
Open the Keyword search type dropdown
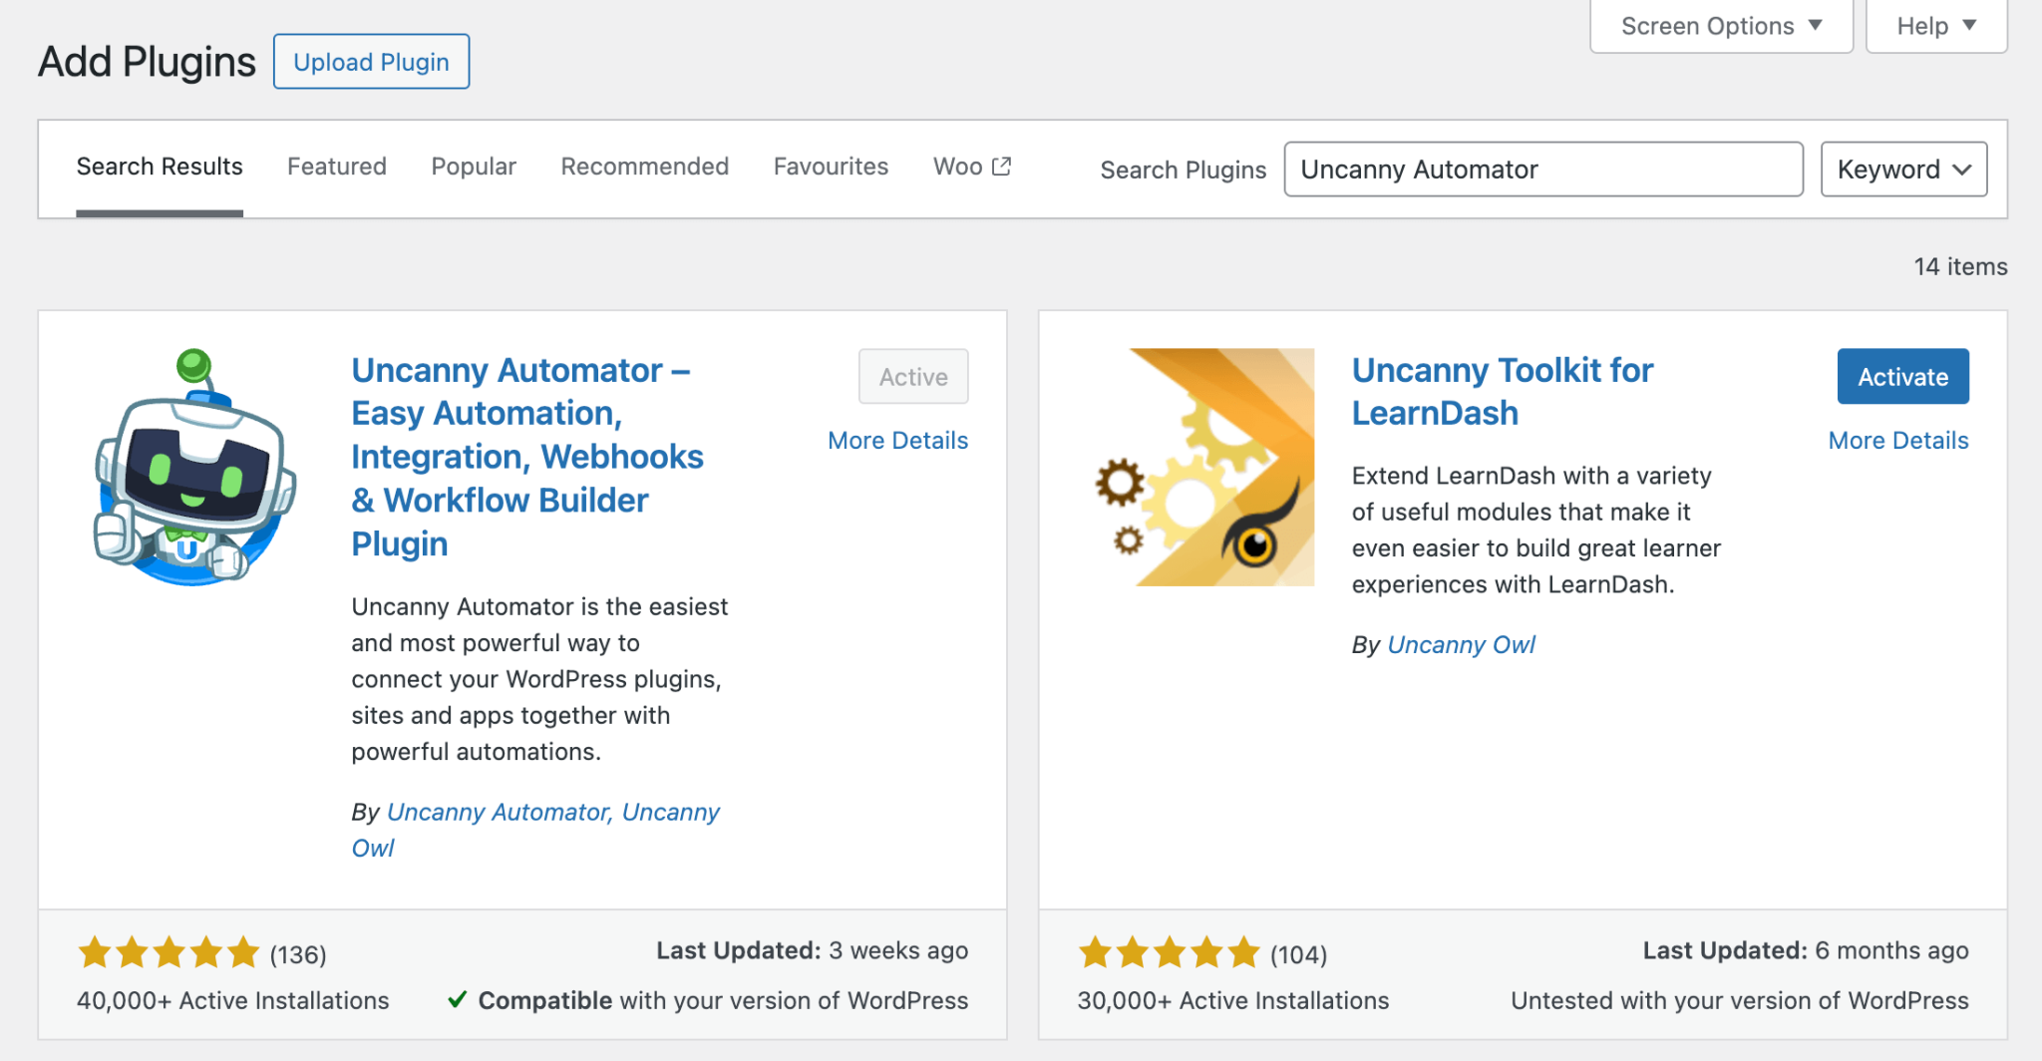(x=1902, y=169)
